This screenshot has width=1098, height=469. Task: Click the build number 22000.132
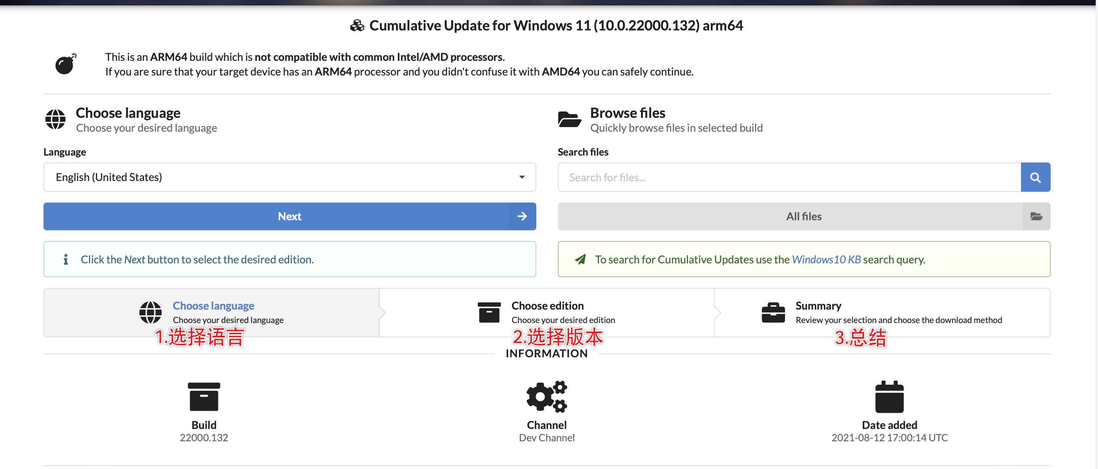tap(204, 437)
